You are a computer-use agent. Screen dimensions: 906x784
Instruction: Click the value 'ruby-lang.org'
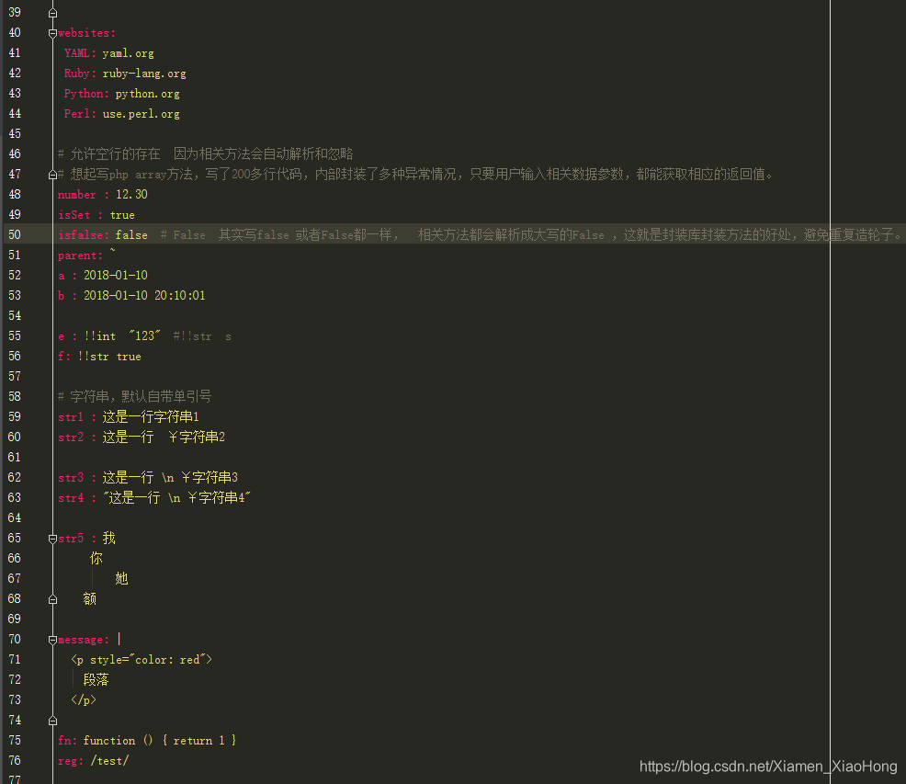pyautogui.click(x=144, y=74)
